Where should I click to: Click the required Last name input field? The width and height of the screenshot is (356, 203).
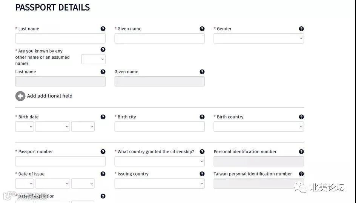[60, 38]
